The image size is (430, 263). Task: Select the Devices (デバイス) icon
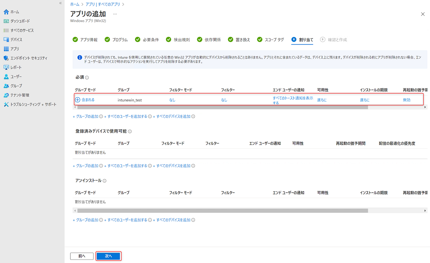[x=6, y=39]
